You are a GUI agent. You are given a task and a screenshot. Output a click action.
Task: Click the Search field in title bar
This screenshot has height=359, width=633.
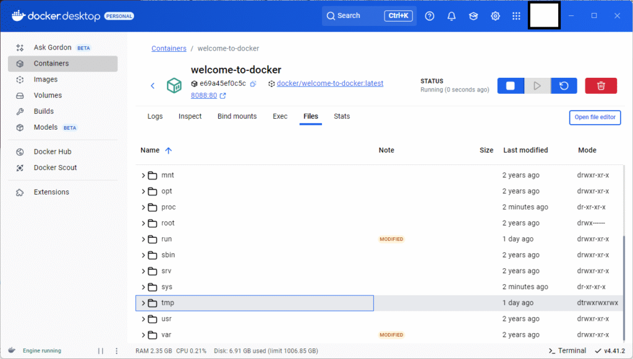point(369,15)
